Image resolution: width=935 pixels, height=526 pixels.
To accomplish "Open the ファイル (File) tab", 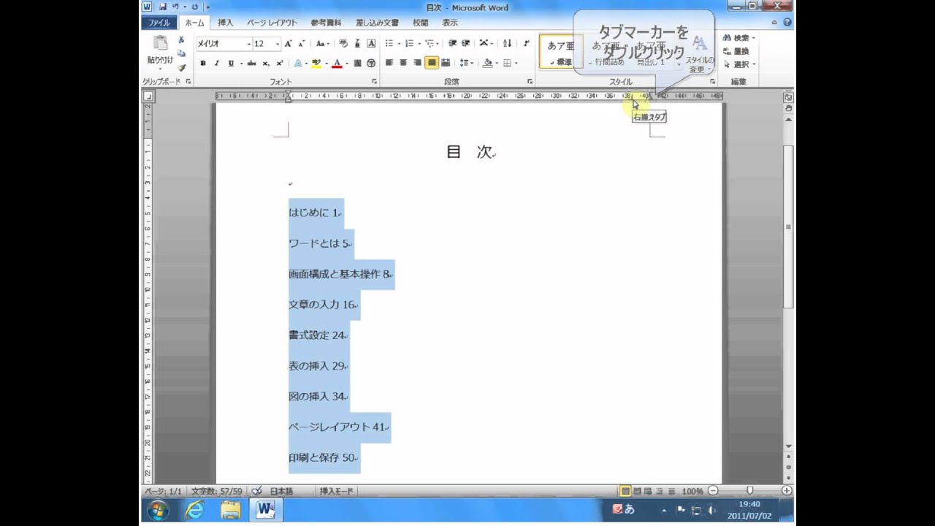I will [159, 23].
